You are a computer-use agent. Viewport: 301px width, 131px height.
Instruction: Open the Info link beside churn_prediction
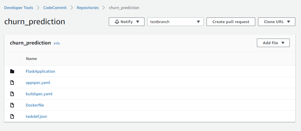57,43
